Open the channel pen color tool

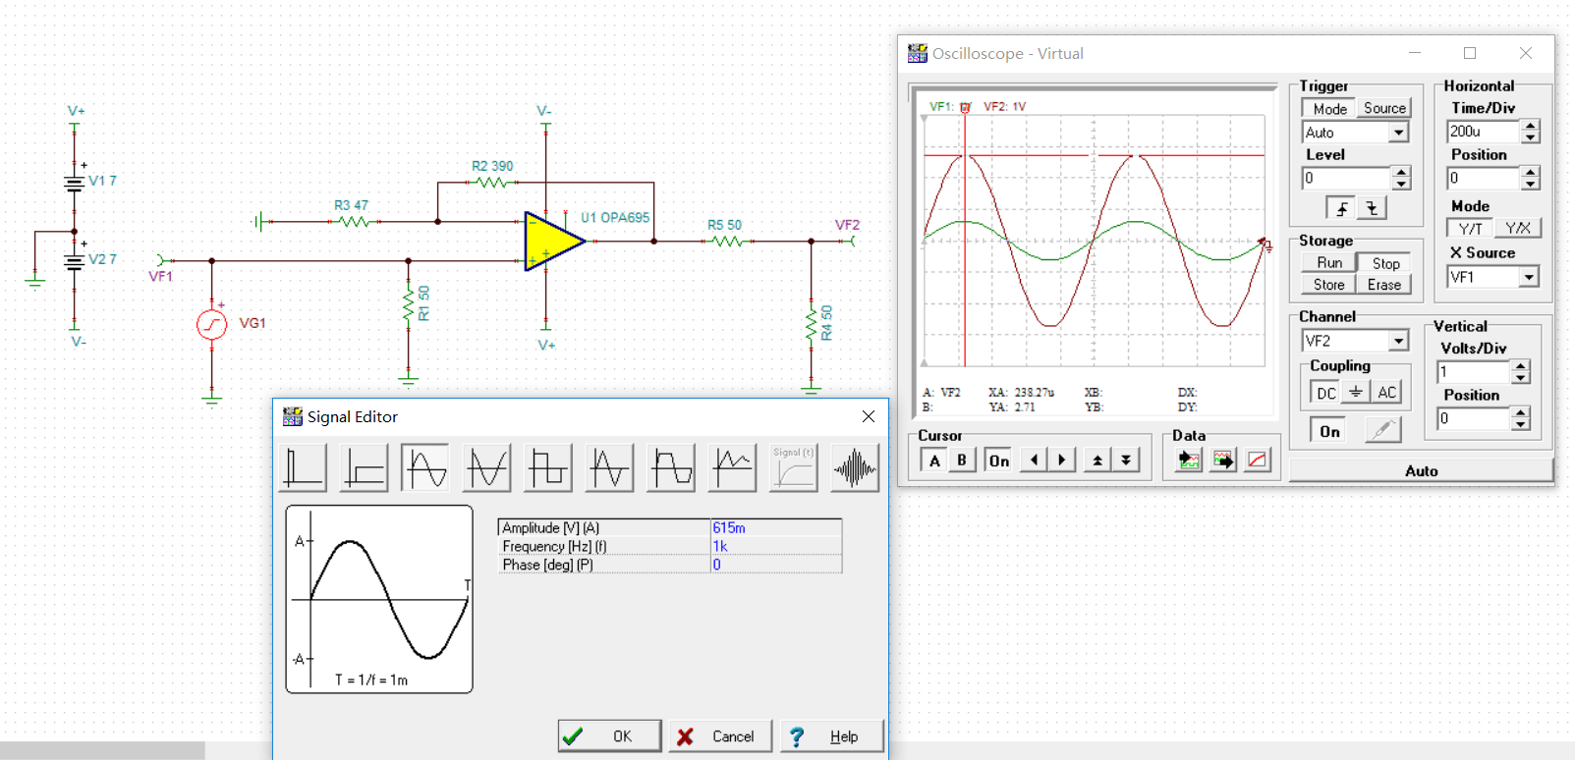point(1382,430)
